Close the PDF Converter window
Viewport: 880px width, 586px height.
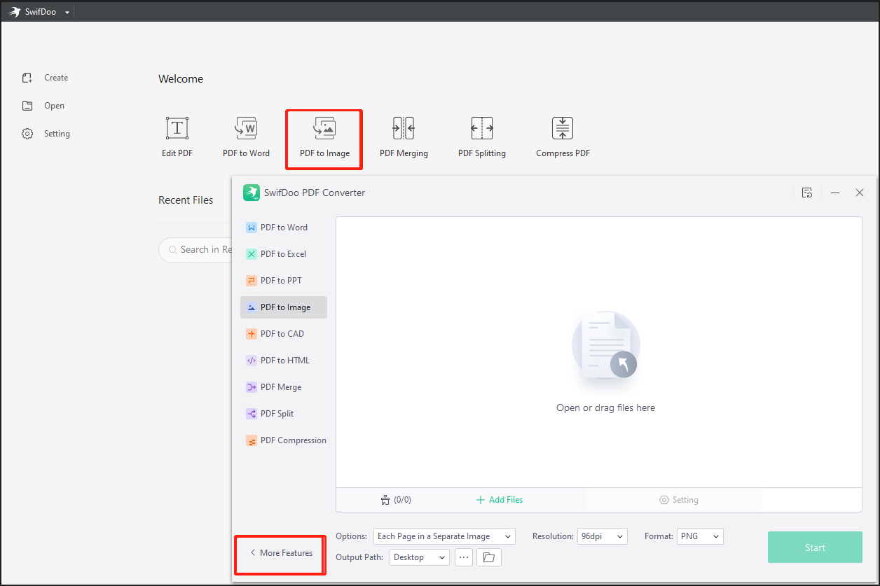tap(860, 193)
